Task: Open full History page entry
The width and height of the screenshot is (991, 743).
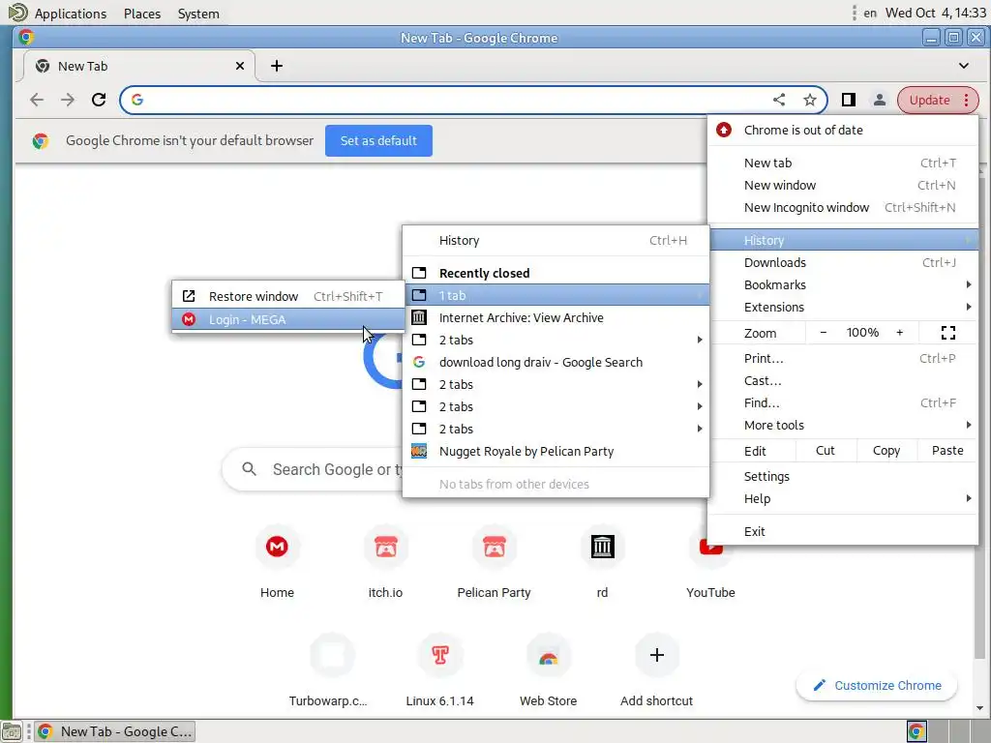Action: pos(556,240)
